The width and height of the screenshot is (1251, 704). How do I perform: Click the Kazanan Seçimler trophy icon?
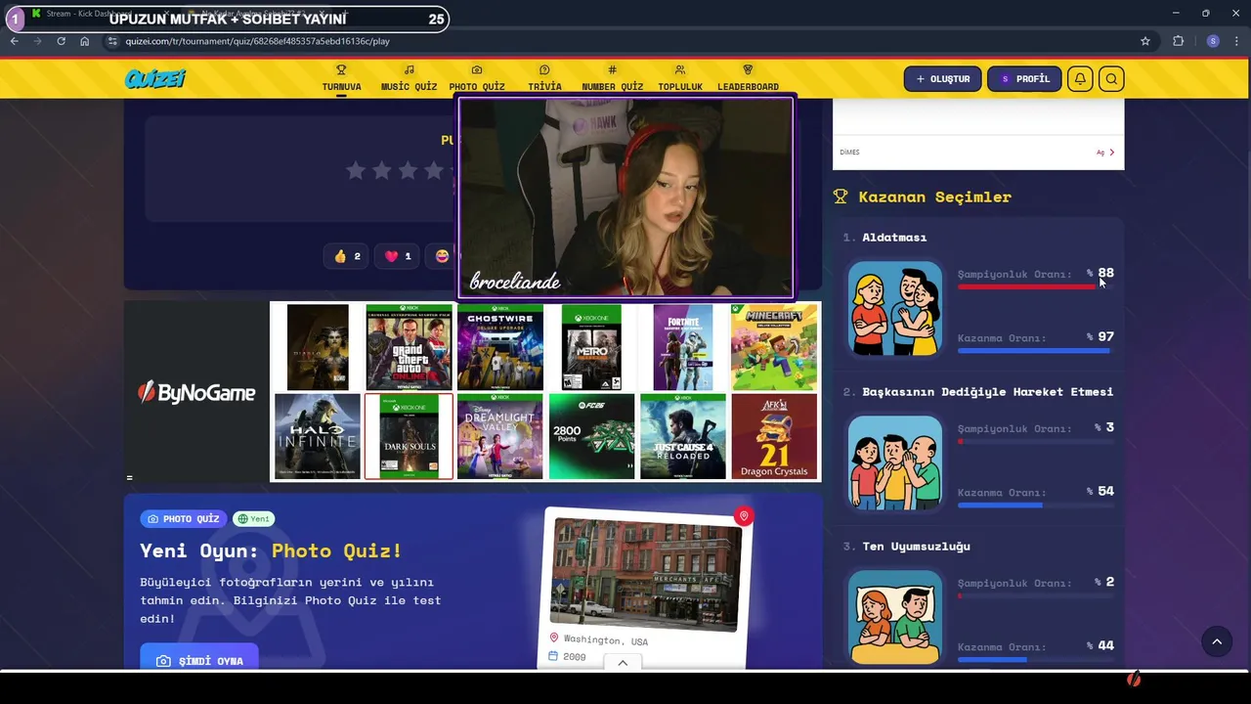841,197
